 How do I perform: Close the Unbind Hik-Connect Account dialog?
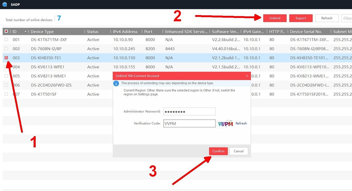[246, 75]
